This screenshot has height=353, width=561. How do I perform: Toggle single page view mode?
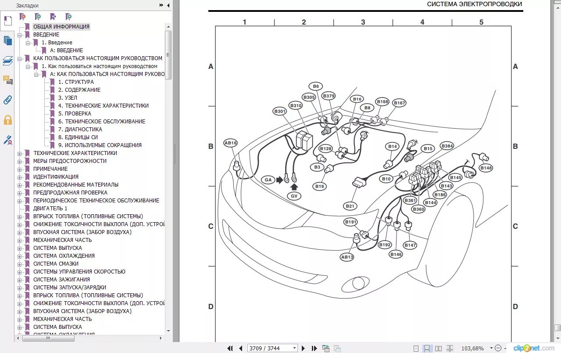pyautogui.click(x=416, y=348)
